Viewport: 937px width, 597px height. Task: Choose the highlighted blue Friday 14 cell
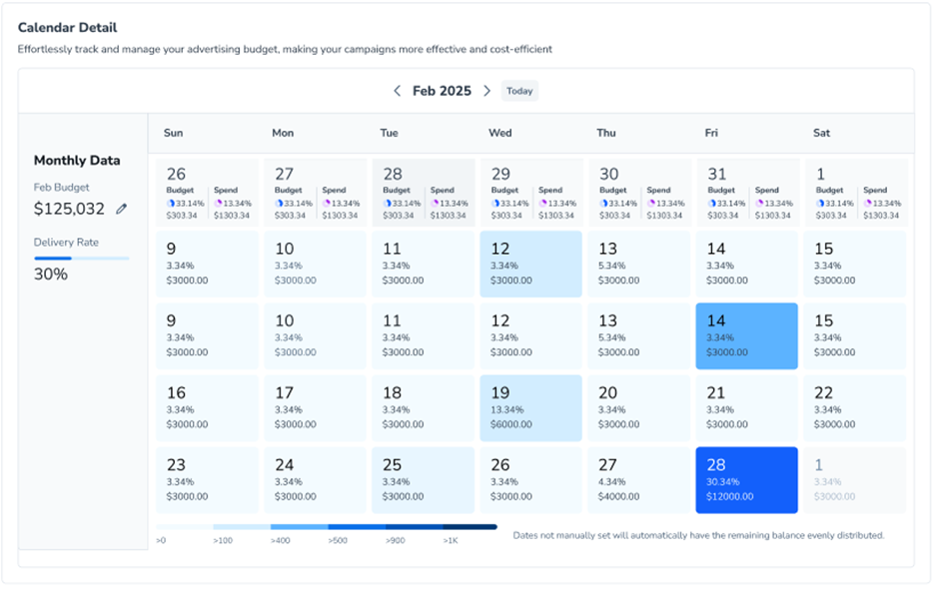point(746,336)
